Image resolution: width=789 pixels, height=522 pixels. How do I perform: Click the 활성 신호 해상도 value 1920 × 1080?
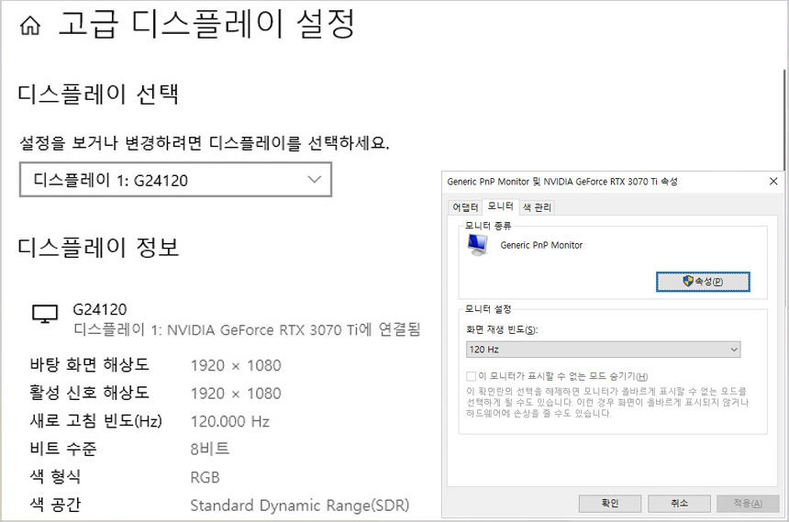click(x=235, y=394)
